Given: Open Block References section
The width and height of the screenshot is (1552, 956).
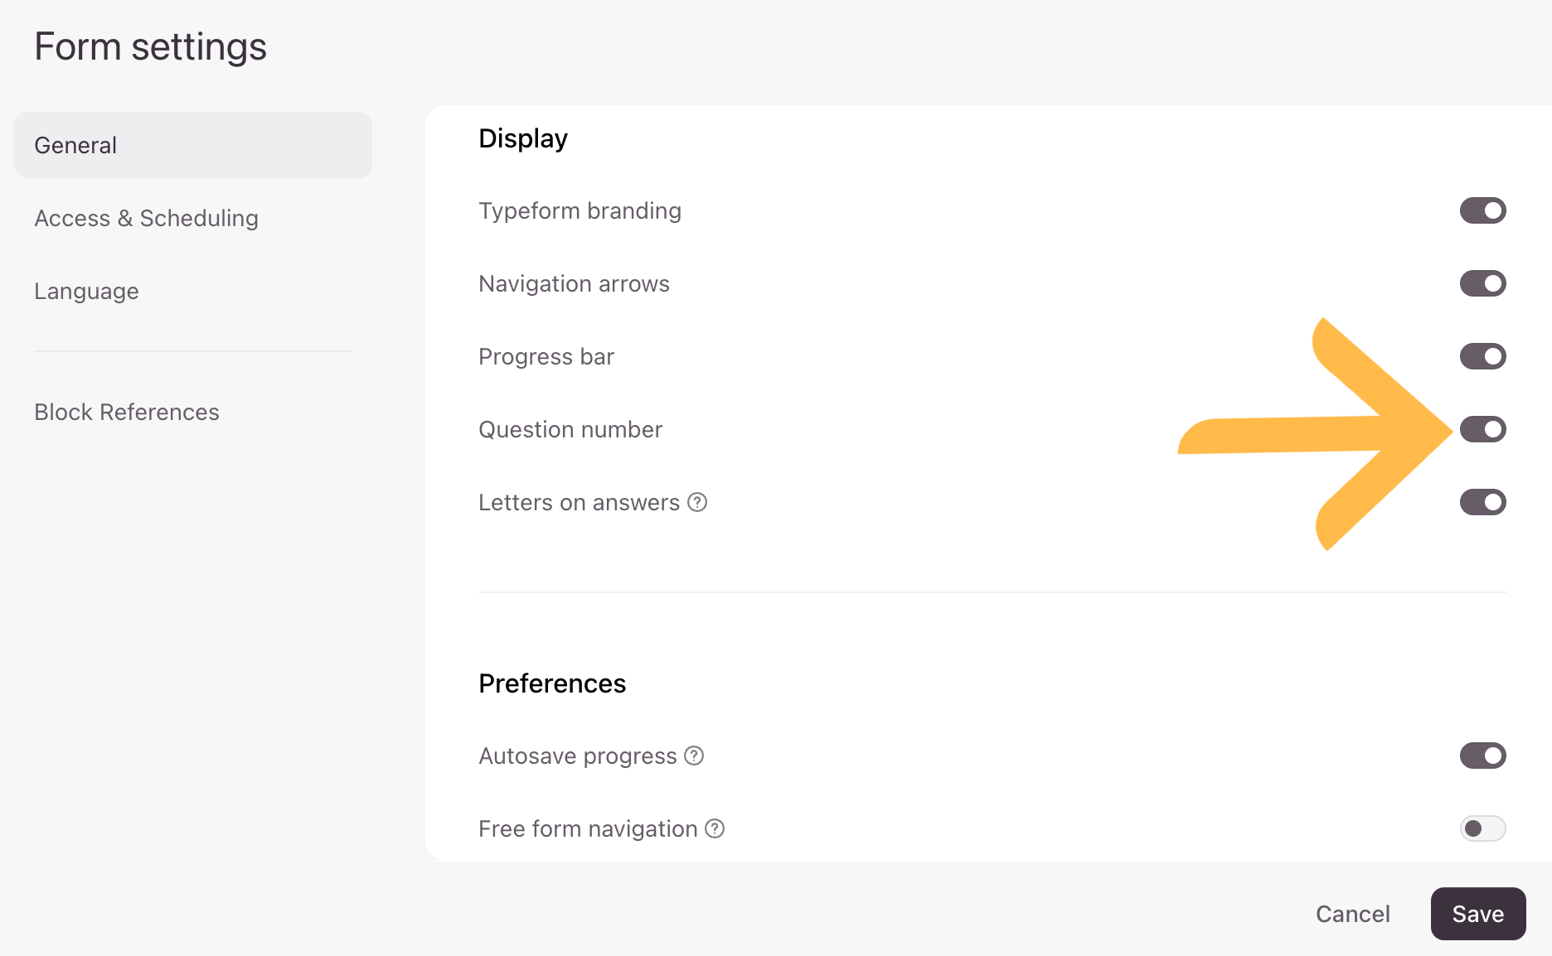Looking at the screenshot, I should 127,412.
